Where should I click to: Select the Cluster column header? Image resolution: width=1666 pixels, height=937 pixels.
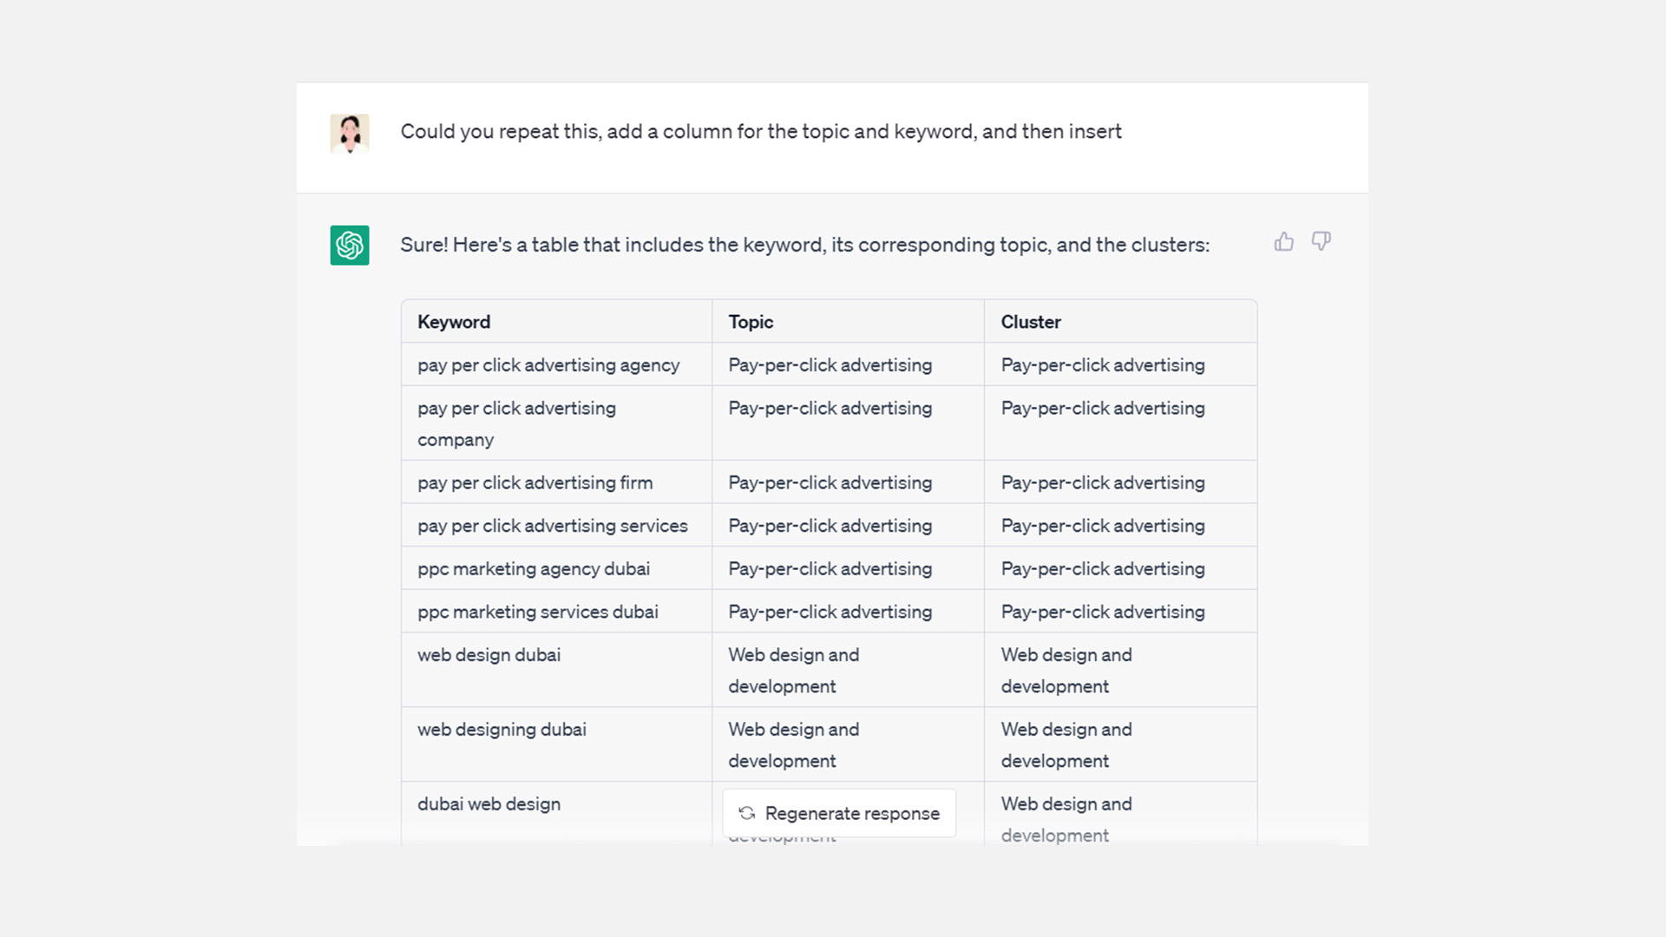click(x=1030, y=321)
